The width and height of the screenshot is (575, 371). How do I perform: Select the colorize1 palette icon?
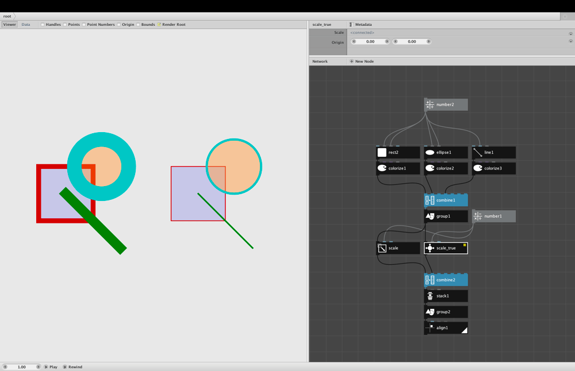[382, 168]
